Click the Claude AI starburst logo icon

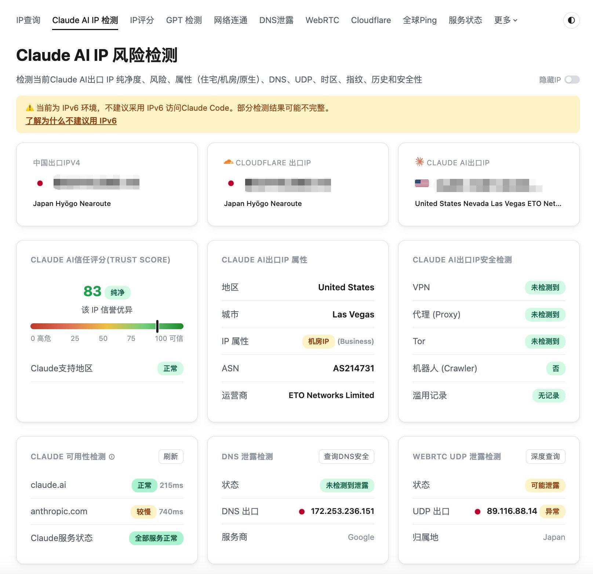[x=419, y=162]
